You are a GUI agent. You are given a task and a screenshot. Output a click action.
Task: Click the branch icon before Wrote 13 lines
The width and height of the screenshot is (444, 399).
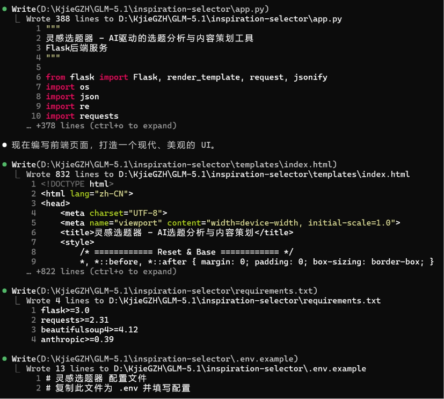(x=18, y=368)
